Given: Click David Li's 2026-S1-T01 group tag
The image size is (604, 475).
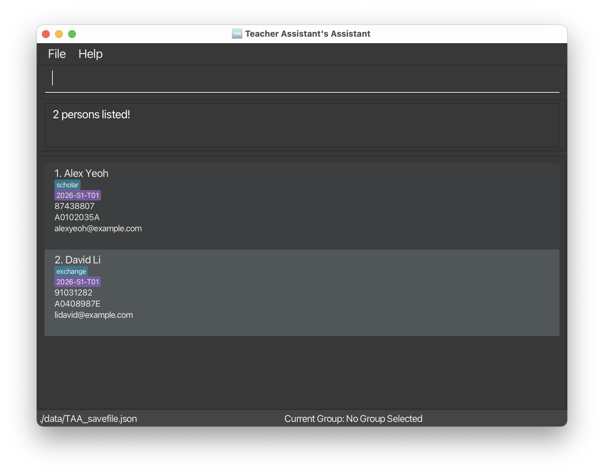Looking at the screenshot, I should pyautogui.click(x=78, y=282).
